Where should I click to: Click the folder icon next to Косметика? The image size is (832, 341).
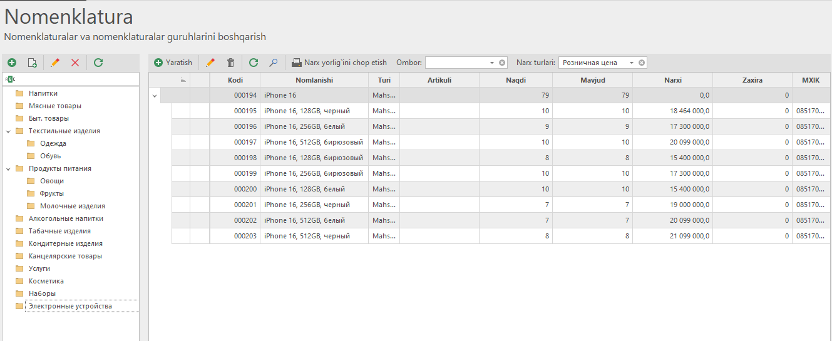19,281
